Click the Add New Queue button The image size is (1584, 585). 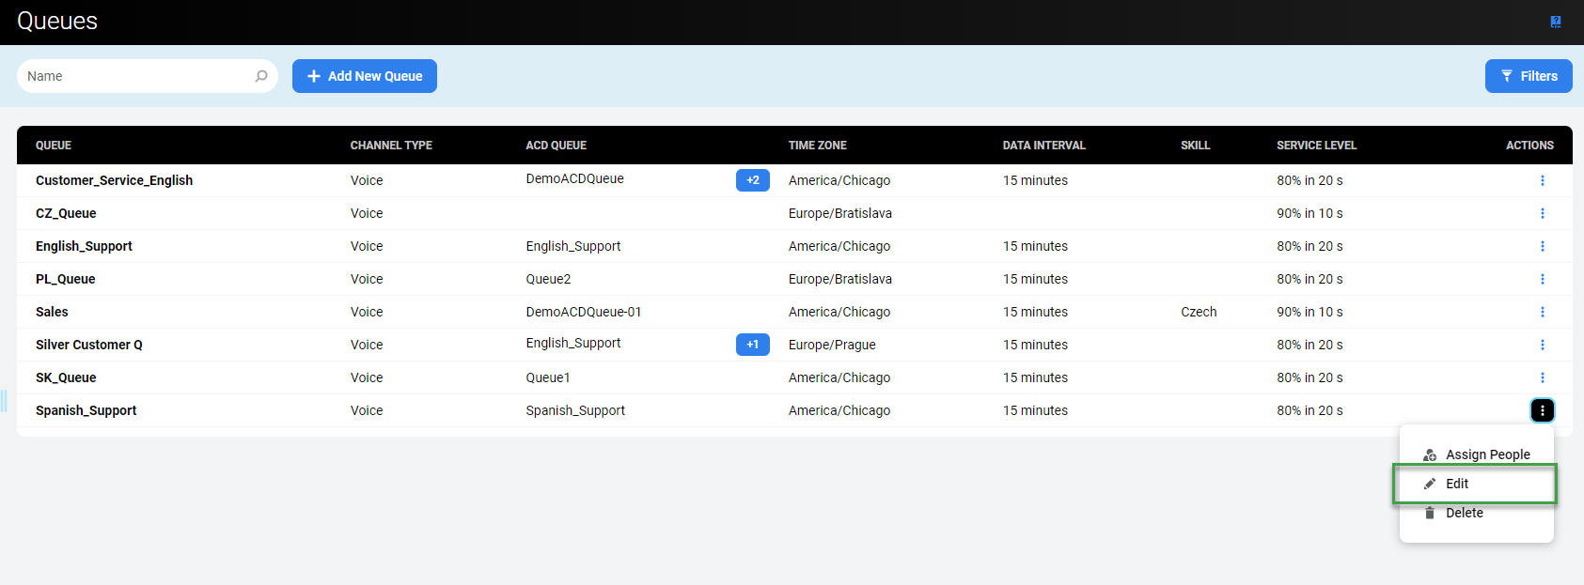(x=365, y=76)
